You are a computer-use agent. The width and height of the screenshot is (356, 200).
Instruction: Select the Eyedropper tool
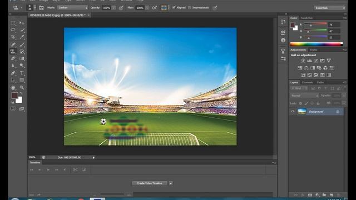point(22,37)
